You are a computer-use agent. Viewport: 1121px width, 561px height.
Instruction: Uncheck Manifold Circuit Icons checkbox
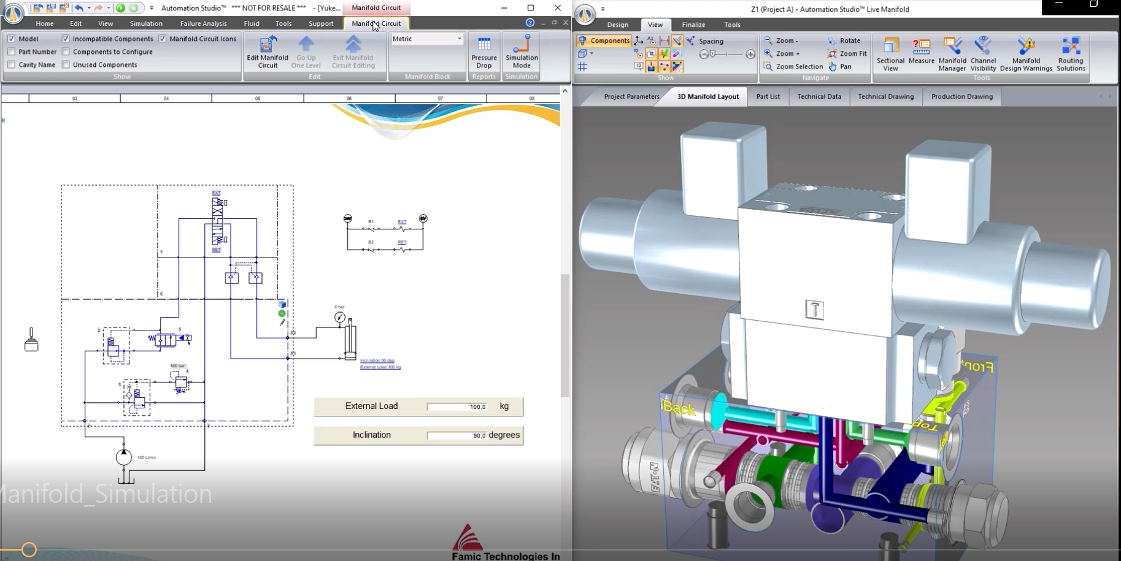click(x=163, y=39)
